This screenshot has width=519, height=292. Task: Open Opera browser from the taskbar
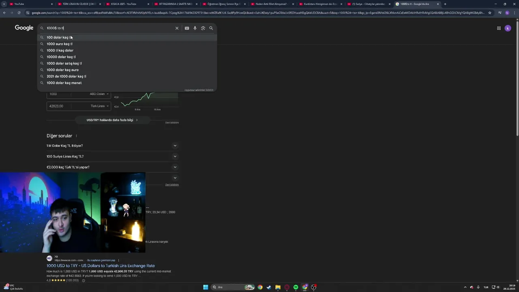click(x=287, y=287)
